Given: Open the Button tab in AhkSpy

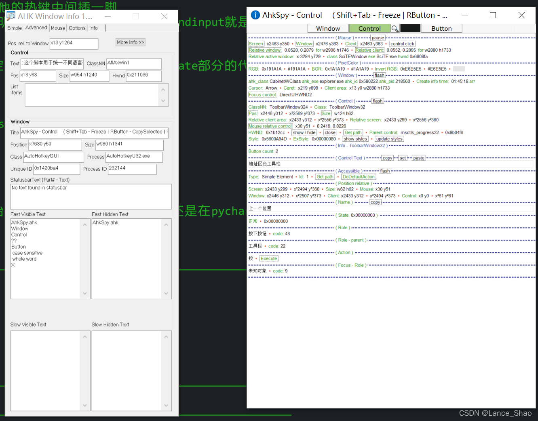Looking at the screenshot, I should (x=441, y=29).
